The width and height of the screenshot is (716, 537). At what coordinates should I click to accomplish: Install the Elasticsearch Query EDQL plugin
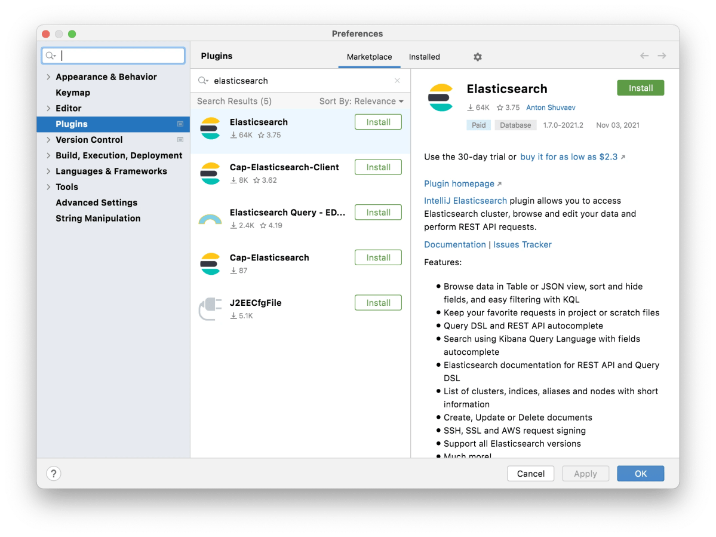(x=378, y=212)
